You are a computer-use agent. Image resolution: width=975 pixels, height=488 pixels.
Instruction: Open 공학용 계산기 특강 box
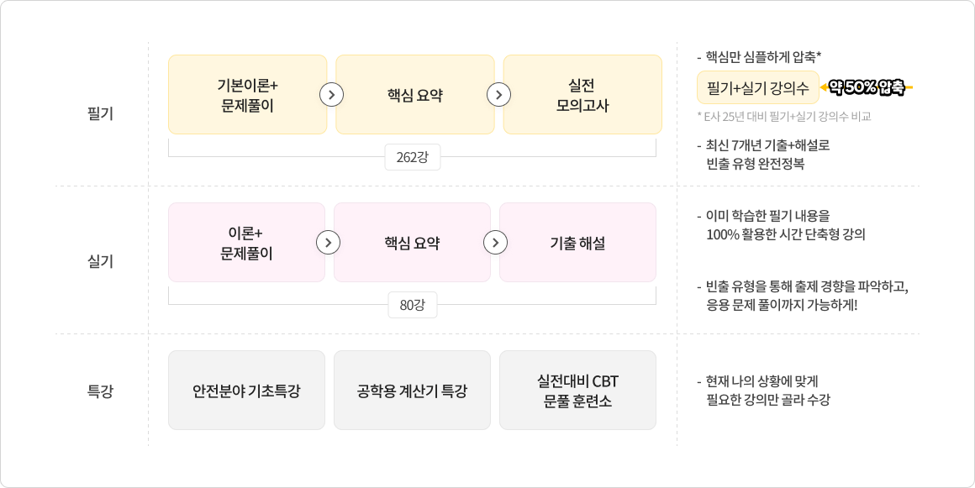tap(412, 391)
